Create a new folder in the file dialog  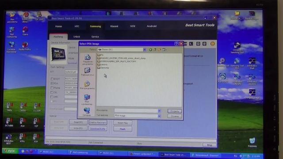[x=159, y=49]
